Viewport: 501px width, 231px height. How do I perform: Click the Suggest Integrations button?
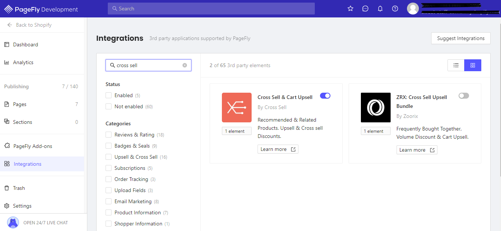point(461,38)
